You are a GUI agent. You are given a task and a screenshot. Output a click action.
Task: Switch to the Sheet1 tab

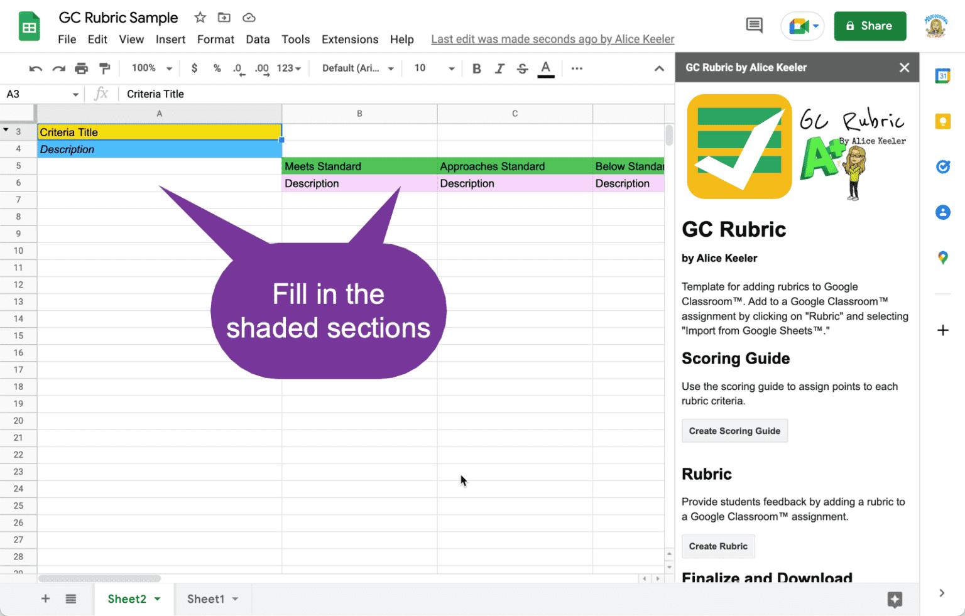[x=205, y=599]
